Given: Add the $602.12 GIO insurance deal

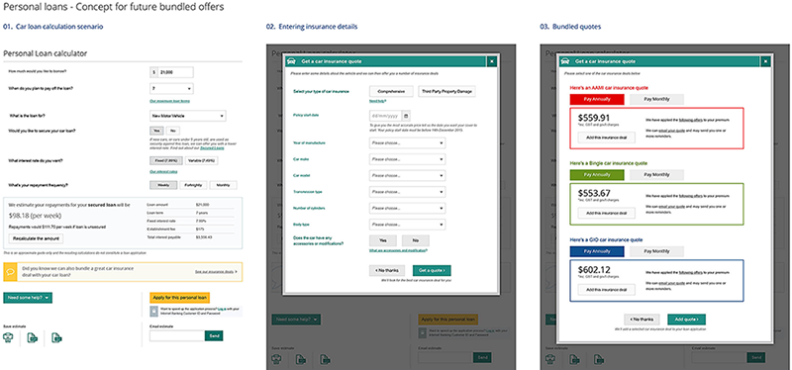Looking at the screenshot, I should (606, 290).
